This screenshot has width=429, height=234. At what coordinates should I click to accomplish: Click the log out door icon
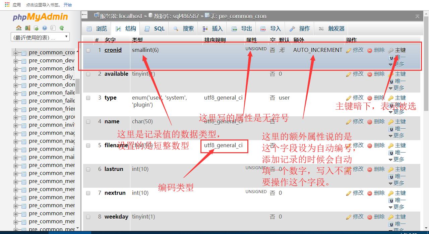[27, 28]
